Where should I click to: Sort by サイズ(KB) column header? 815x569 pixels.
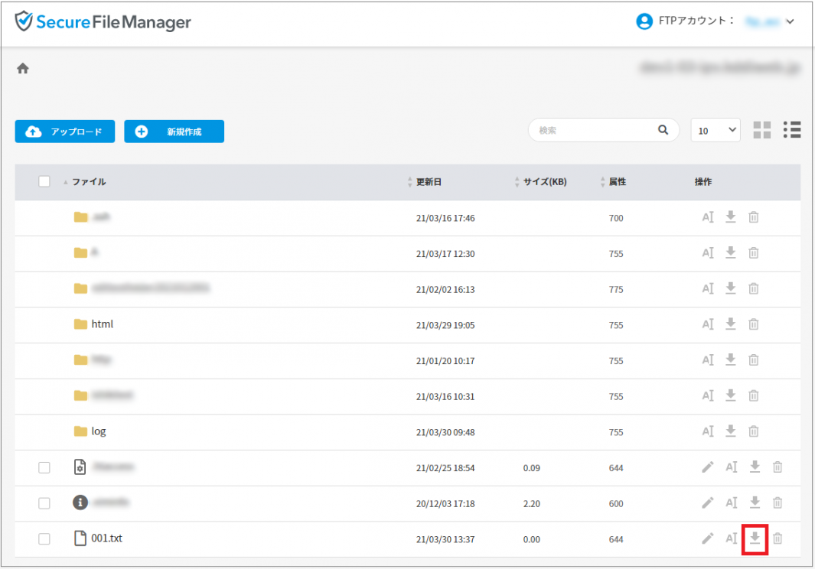pyautogui.click(x=544, y=182)
